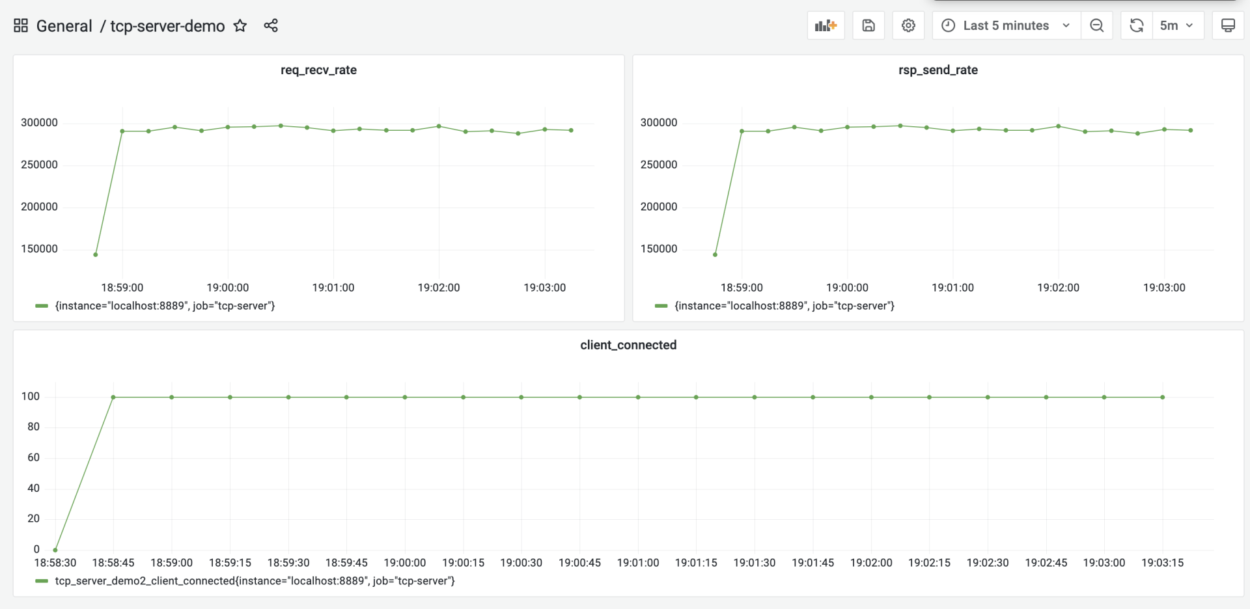Click the tcp-server-demo breadcrumb title
1250x609 pixels.
[x=167, y=26]
